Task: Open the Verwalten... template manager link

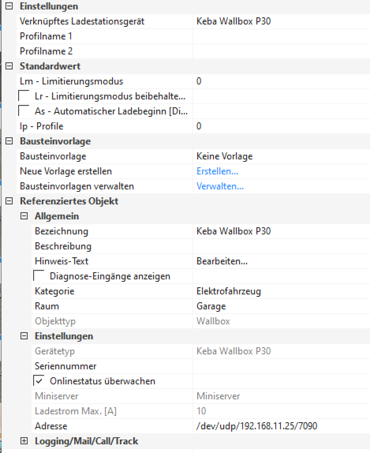Action: point(220,186)
